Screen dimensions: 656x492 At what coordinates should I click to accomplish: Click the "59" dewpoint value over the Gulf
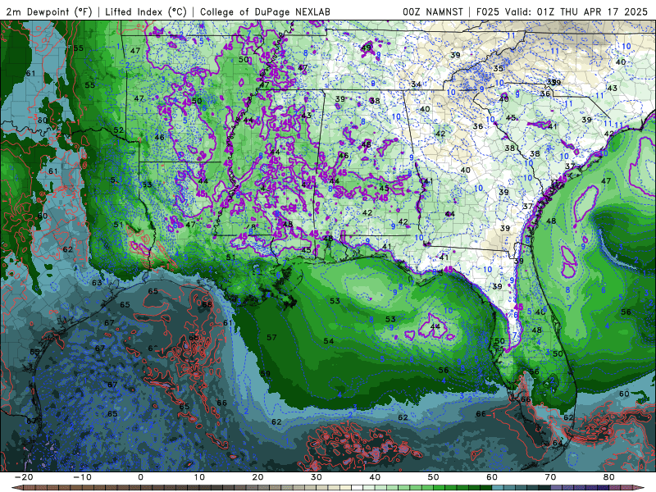265,374
